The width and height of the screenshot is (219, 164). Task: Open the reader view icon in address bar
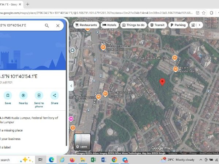197,13
